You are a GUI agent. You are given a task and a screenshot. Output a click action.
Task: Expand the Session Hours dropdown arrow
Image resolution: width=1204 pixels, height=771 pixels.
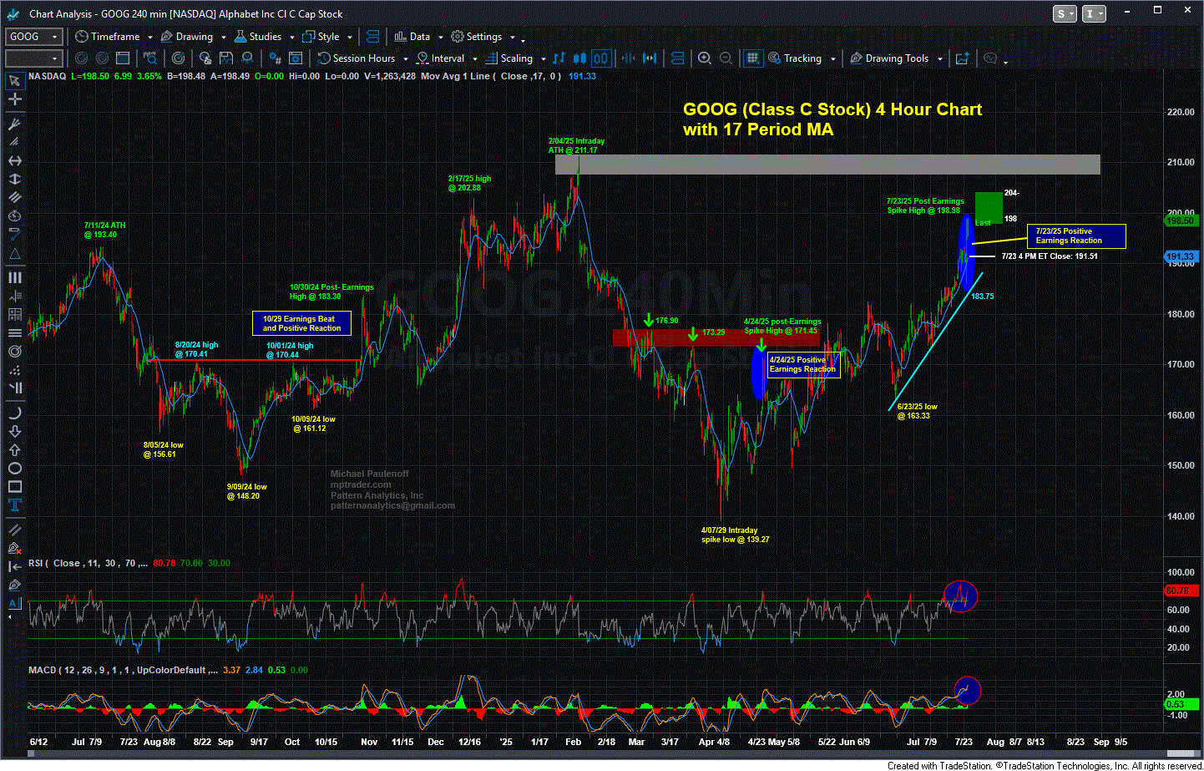tap(405, 59)
